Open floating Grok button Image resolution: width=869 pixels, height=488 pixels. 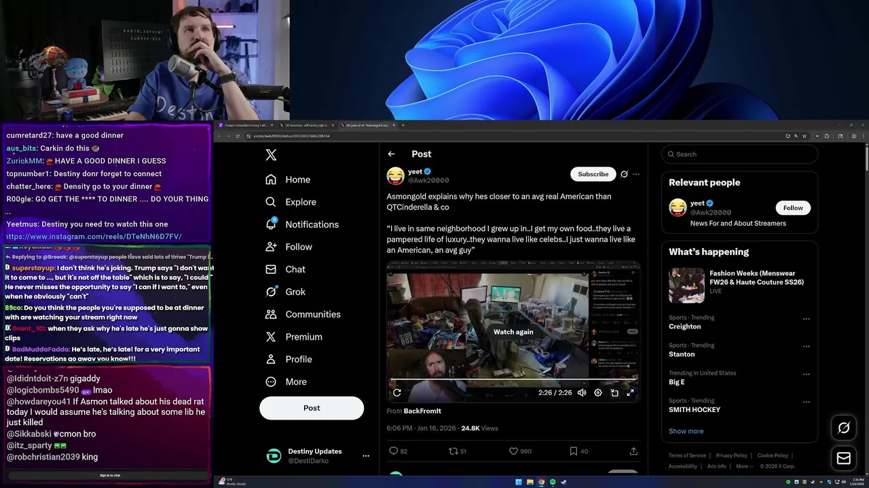pyautogui.click(x=844, y=428)
